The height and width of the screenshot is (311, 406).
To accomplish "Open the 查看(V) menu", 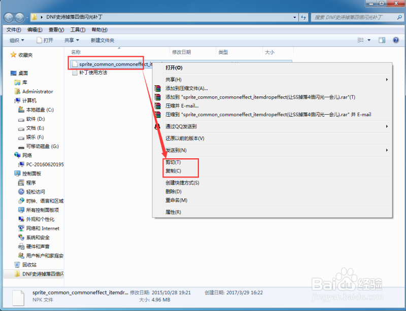I will [x=56, y=30].
